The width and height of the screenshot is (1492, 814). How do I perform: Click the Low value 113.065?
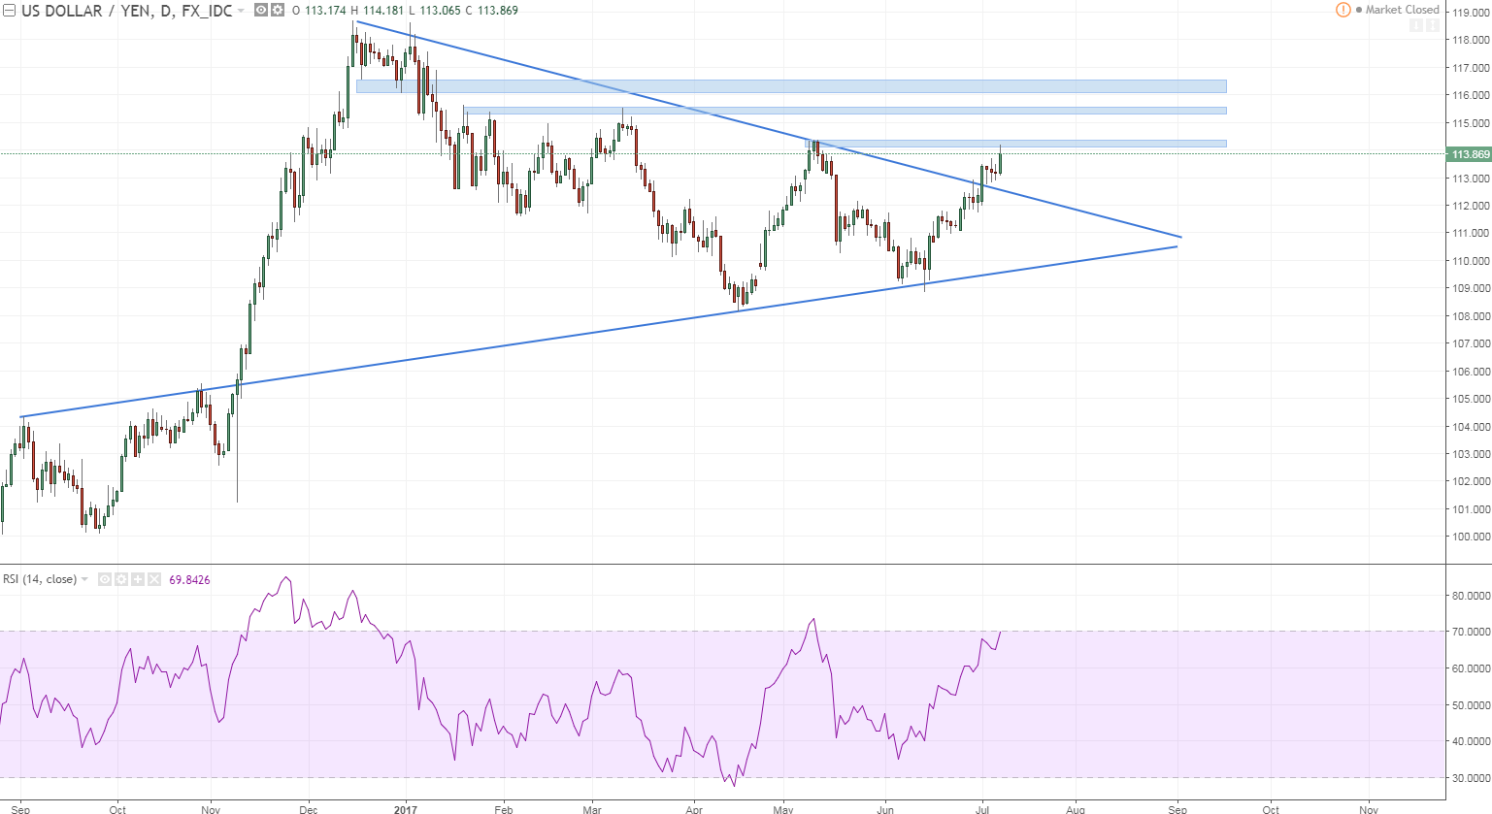point(441,11)
